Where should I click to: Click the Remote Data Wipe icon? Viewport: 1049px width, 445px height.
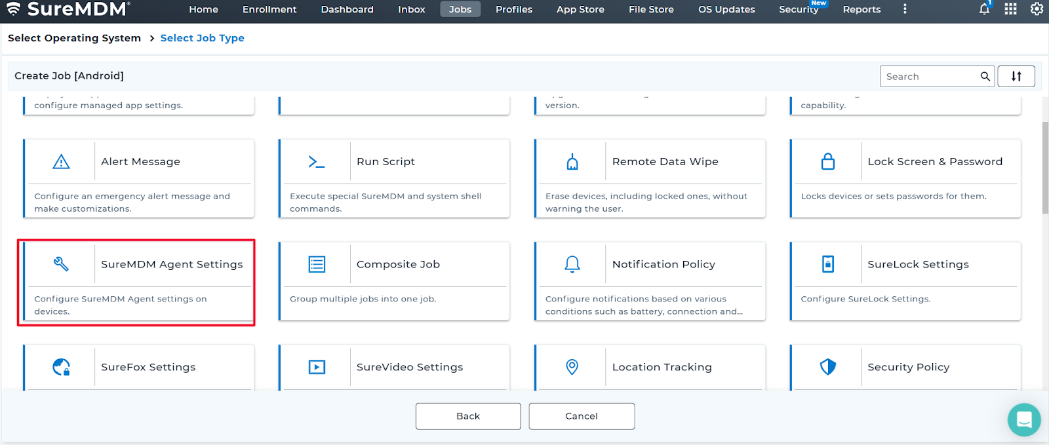572,161
